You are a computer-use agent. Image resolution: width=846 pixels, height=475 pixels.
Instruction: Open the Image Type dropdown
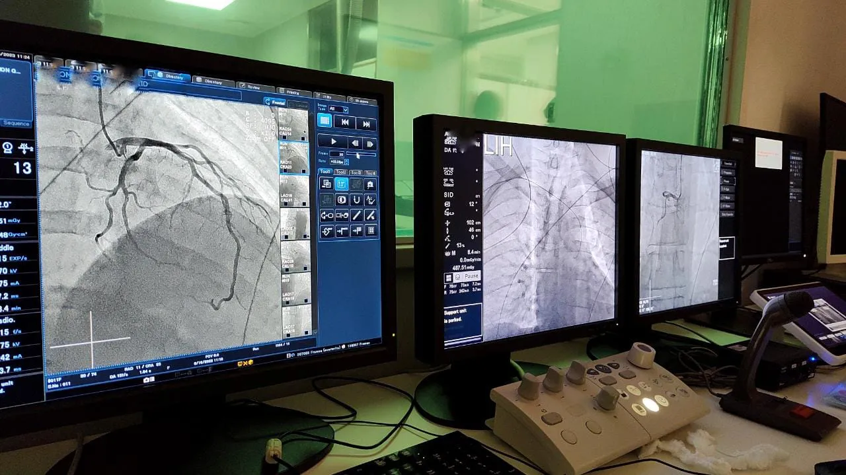(x=338, y=109)
